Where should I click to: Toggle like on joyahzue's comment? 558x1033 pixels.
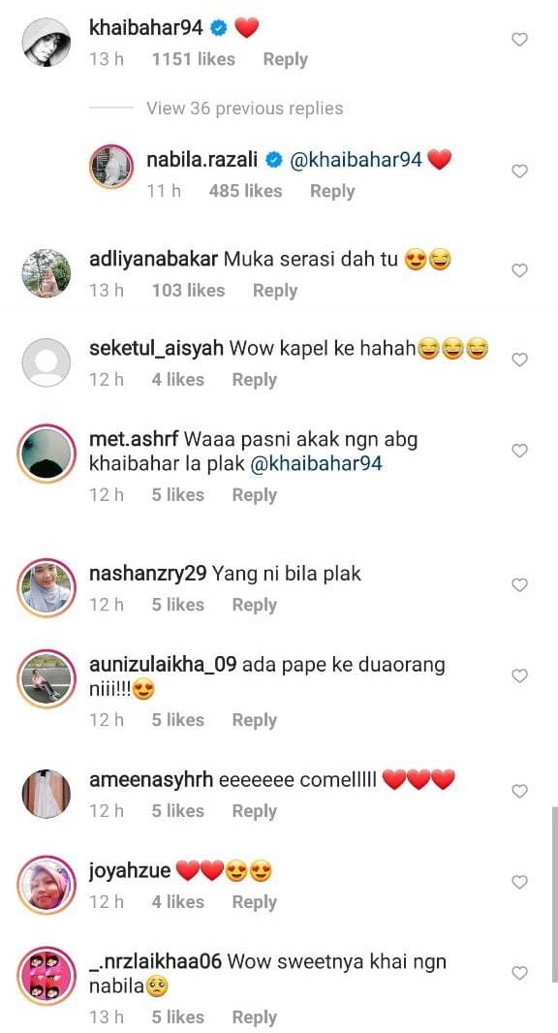[520, 882]
